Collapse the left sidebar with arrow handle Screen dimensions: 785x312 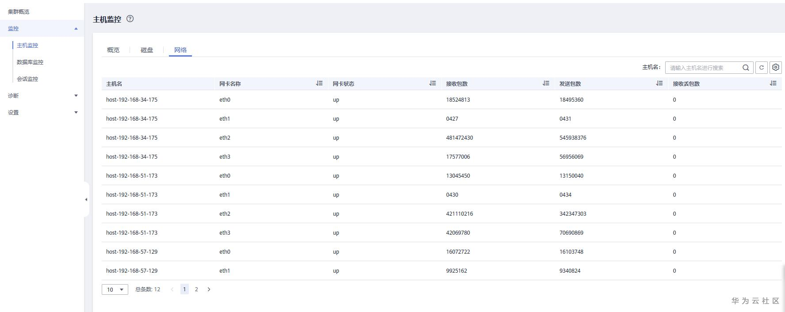[86, 199]
